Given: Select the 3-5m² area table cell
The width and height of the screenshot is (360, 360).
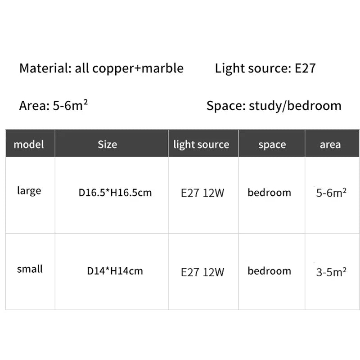Looking at the screenshot, I should 331,272.
